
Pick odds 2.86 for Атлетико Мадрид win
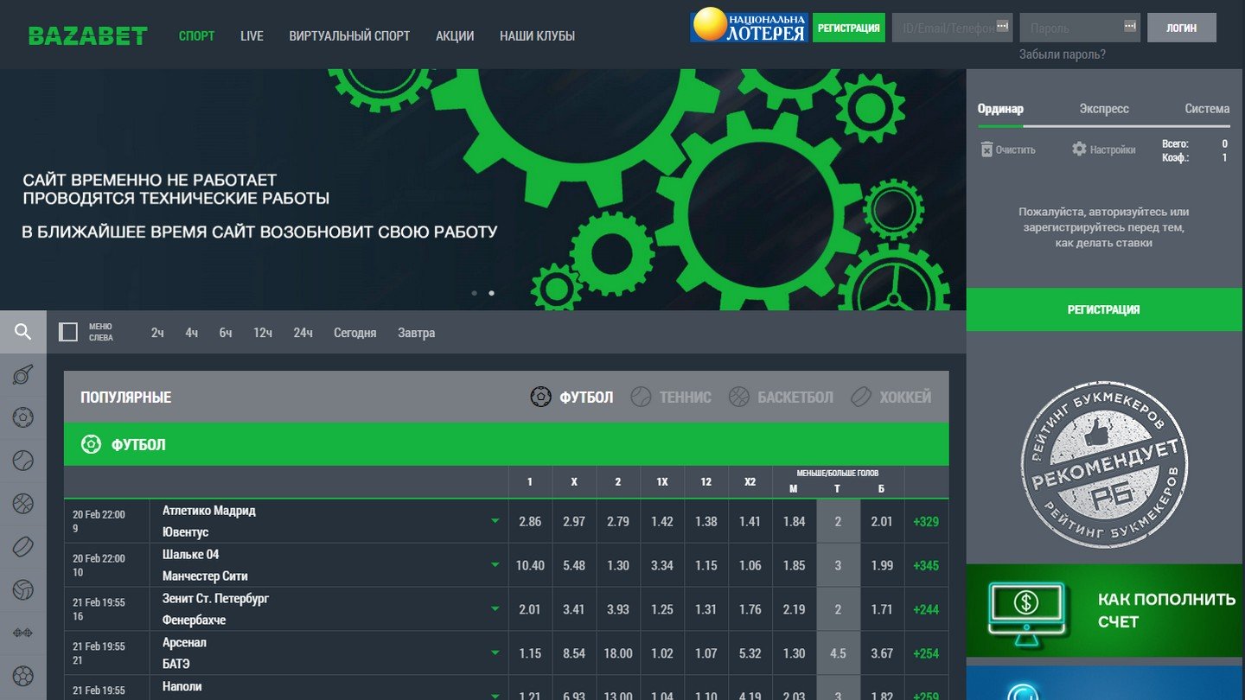click(x=530, y=521)
